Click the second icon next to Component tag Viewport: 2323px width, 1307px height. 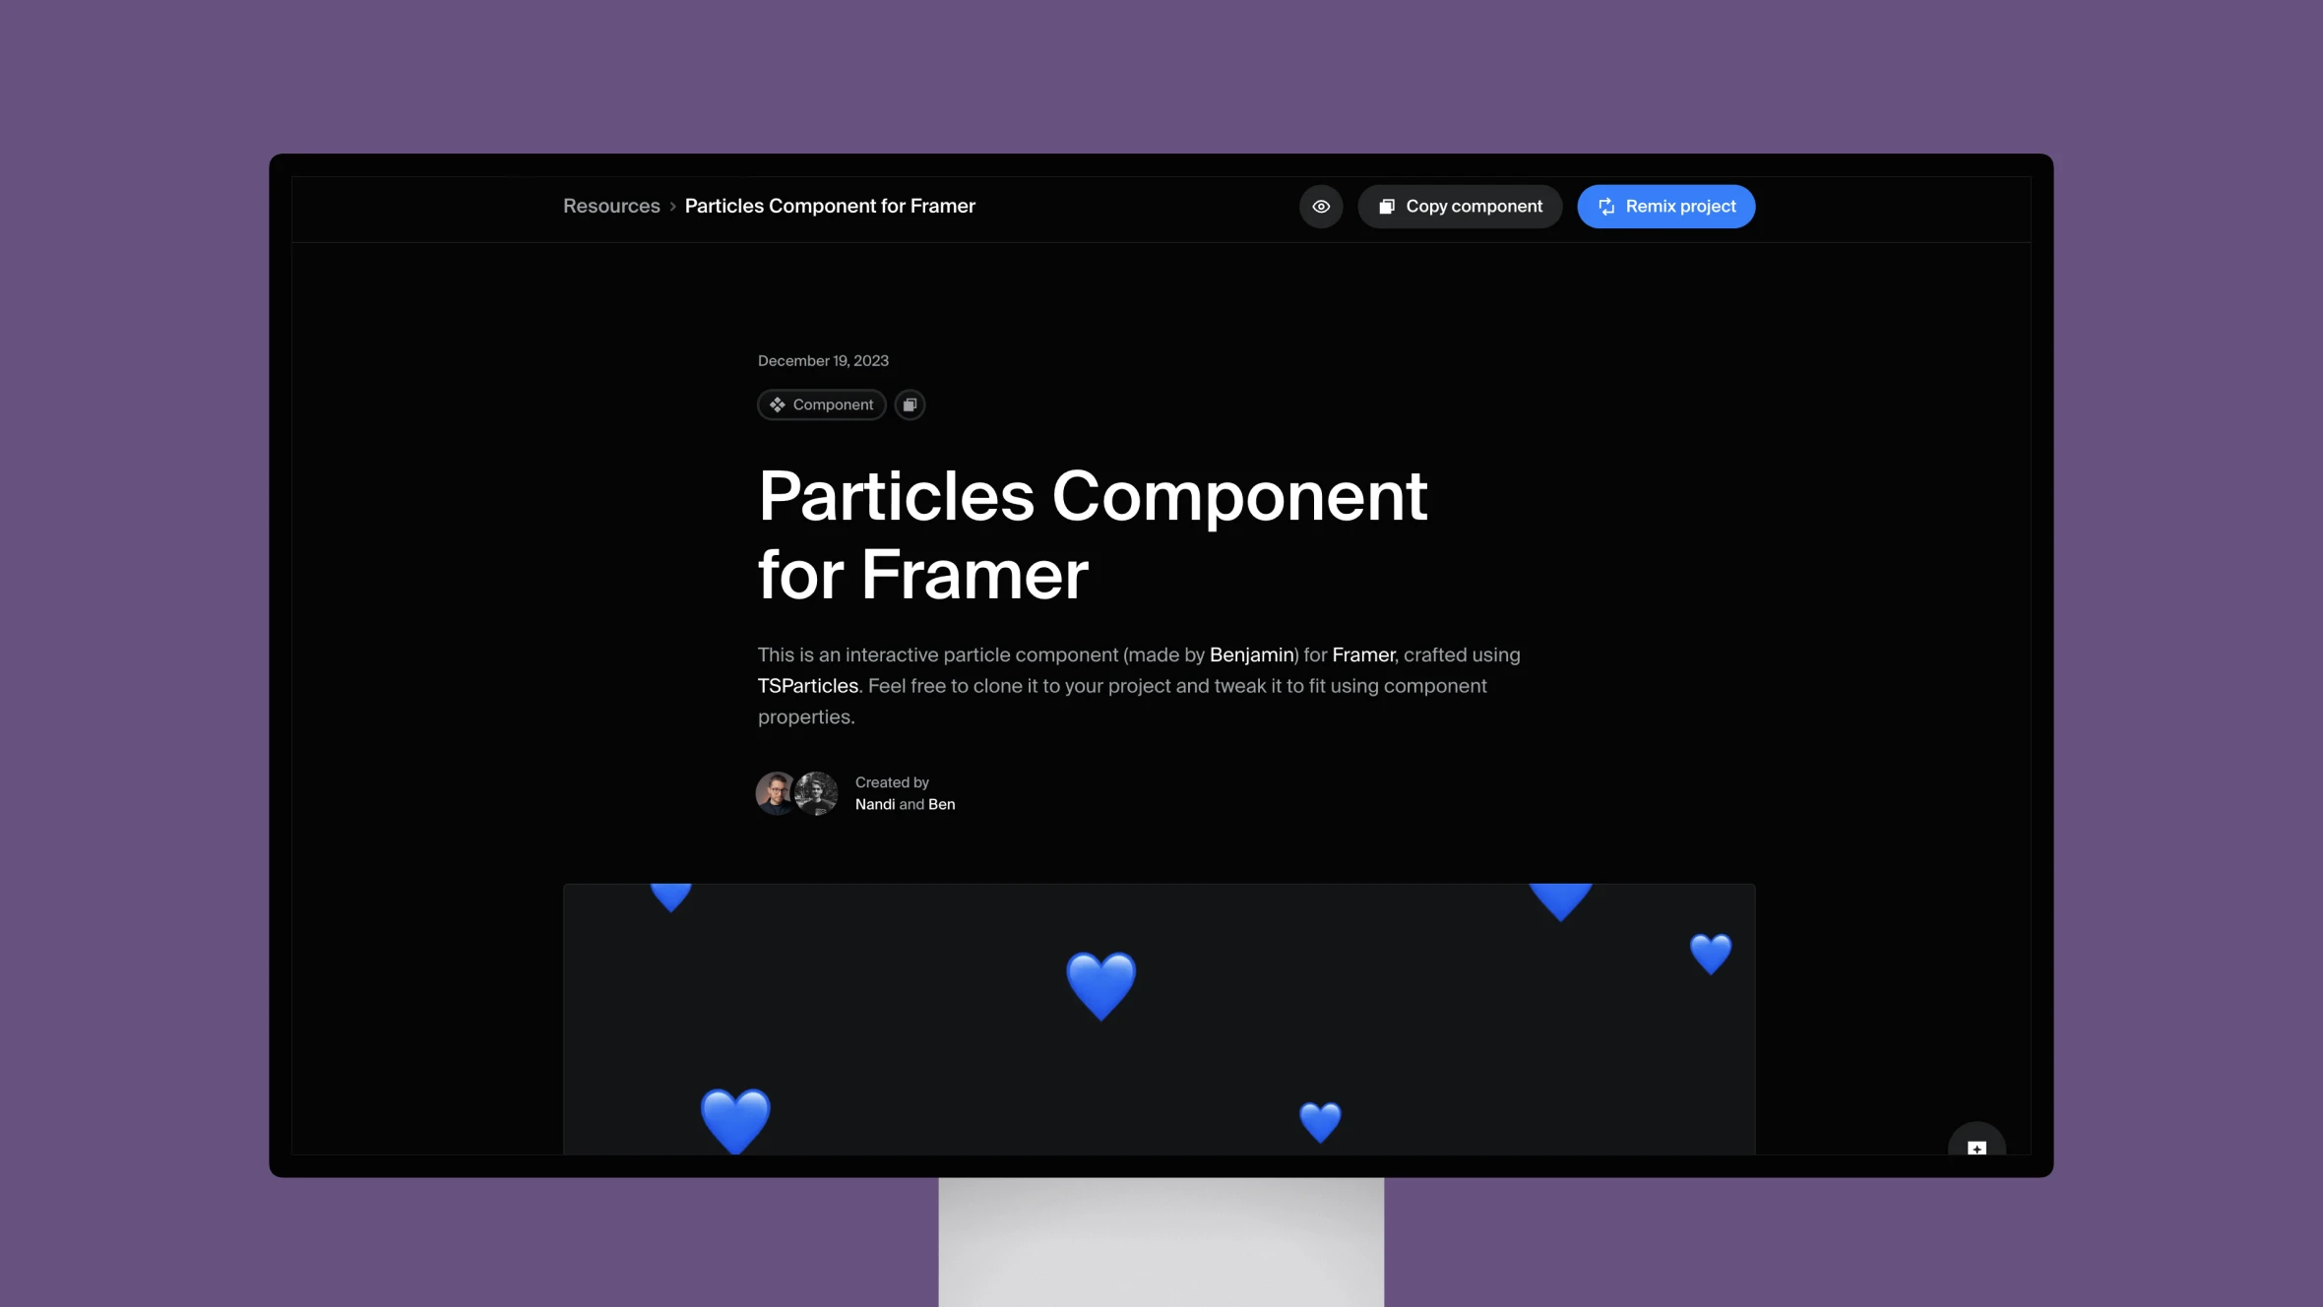910,404
